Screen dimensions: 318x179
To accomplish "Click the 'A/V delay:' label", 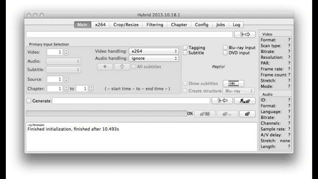I will (271, 135).
